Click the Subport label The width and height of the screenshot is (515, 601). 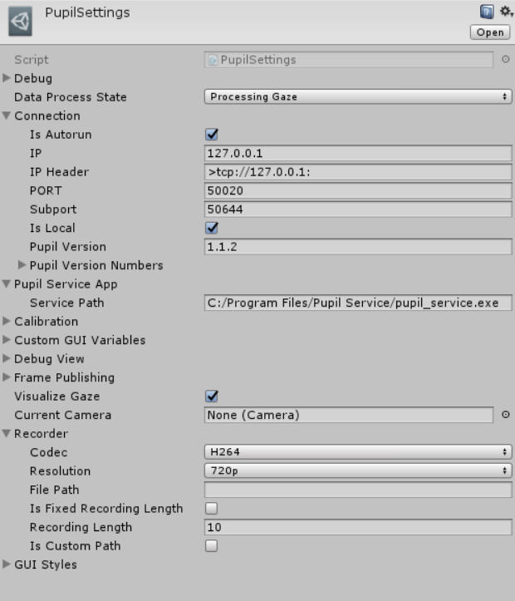(53, 209)
